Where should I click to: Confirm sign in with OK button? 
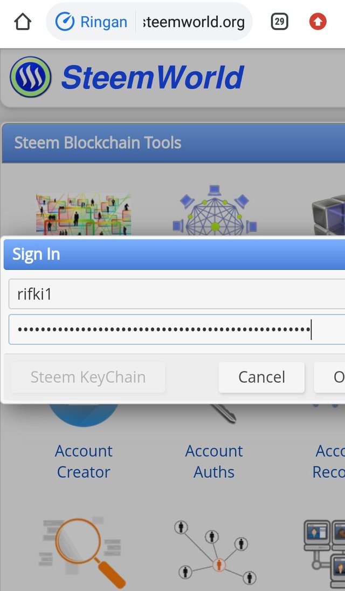329,377
